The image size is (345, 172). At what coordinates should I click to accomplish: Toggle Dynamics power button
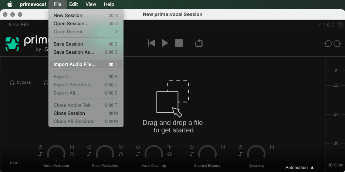[241, 147]
